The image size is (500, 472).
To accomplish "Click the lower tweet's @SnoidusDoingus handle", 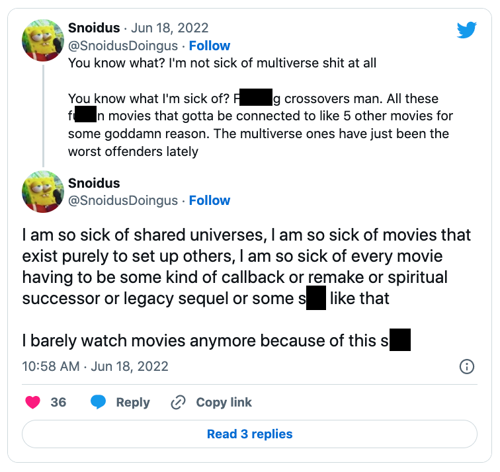I will pos(123,200).
